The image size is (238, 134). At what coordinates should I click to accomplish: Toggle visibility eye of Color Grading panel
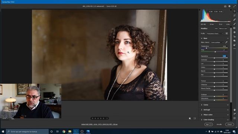click(228, 120)
